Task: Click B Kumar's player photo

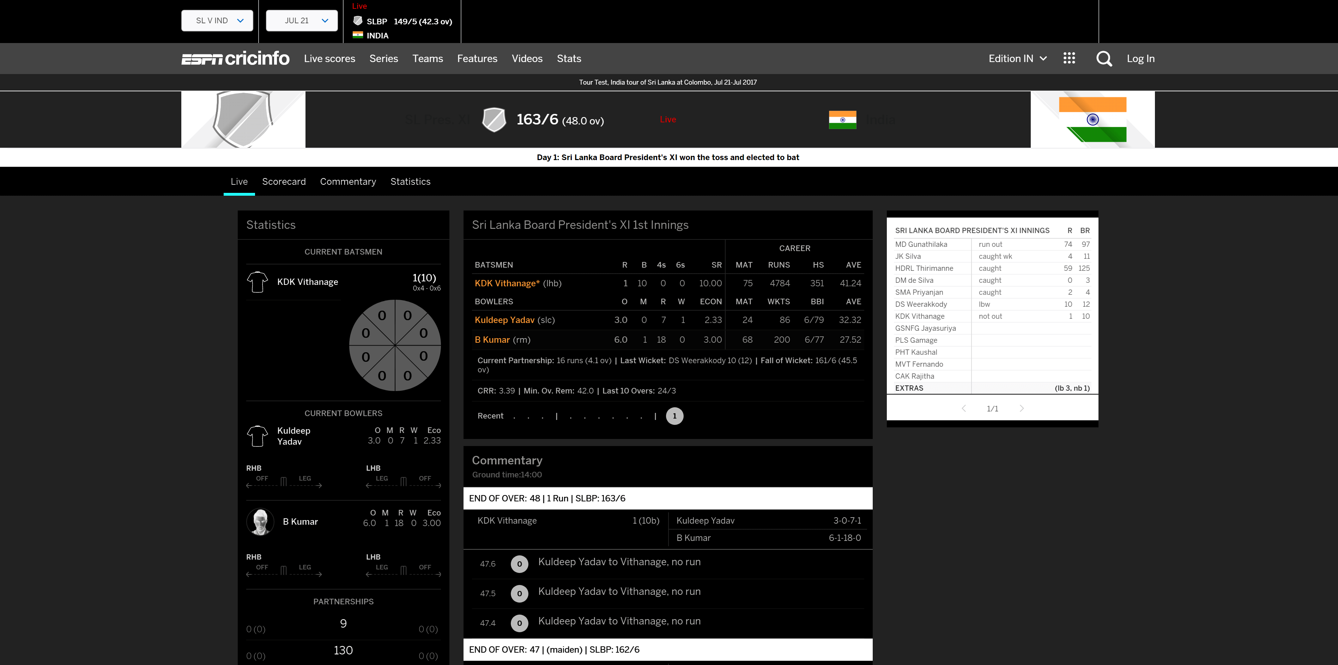Action: point(260,522)
